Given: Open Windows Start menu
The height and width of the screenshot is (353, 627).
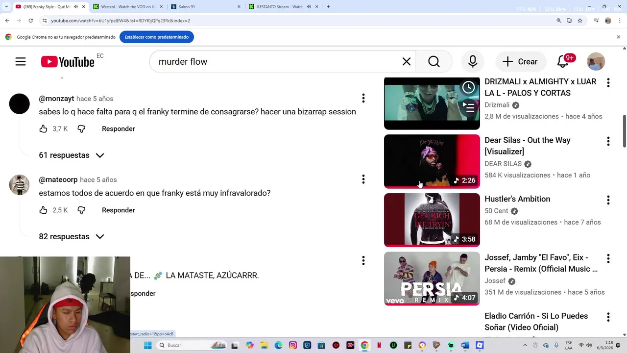Looking at the screenshot, I should click(x=147, y=345).
